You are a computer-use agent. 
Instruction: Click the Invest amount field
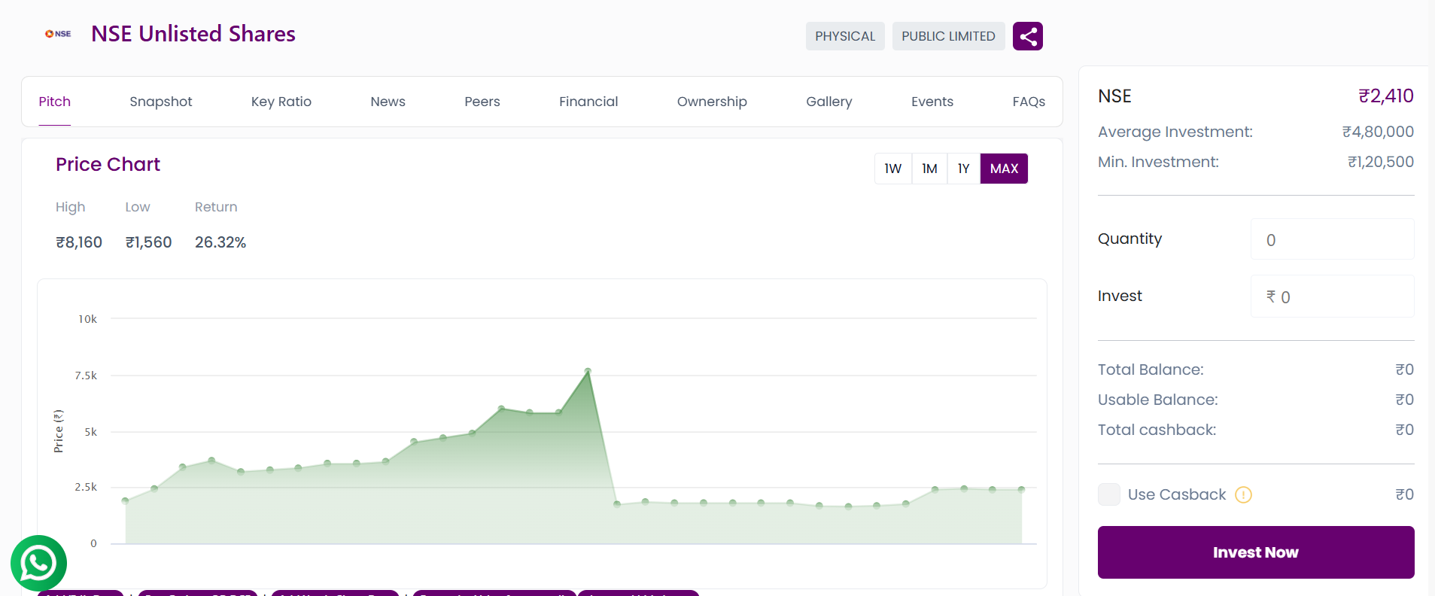tap(1331, 296)
